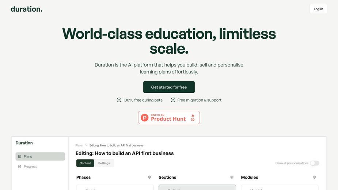Click the Product Hunt circular P icon
338x190 pixels.
[145, 118]
